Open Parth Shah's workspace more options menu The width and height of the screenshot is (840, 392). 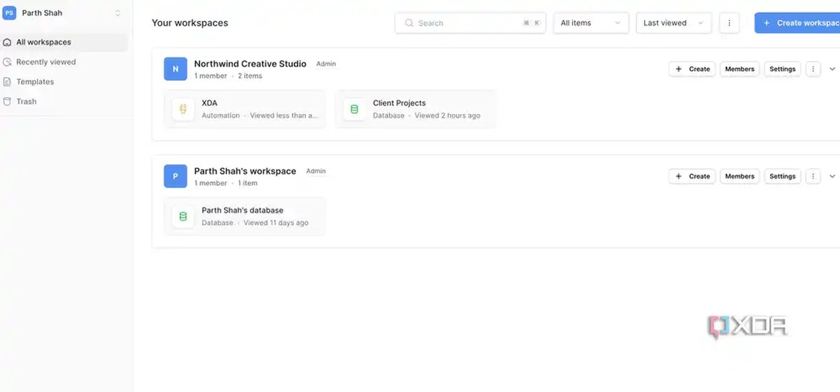813,176
